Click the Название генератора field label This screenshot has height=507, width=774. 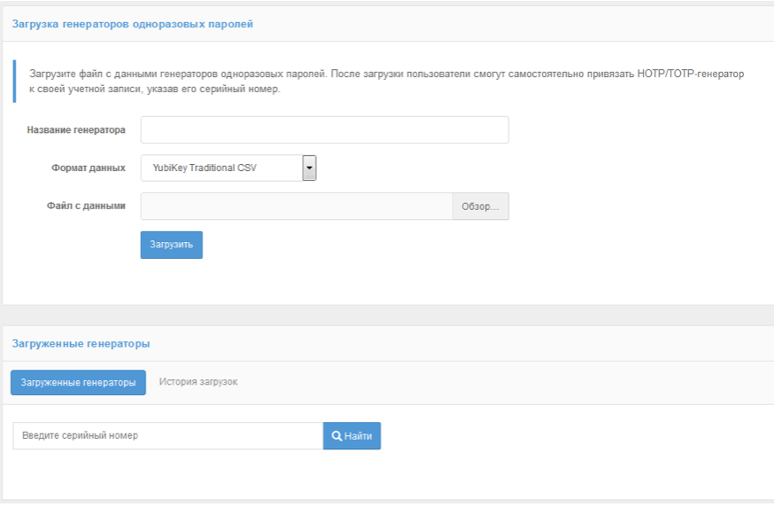76,130
